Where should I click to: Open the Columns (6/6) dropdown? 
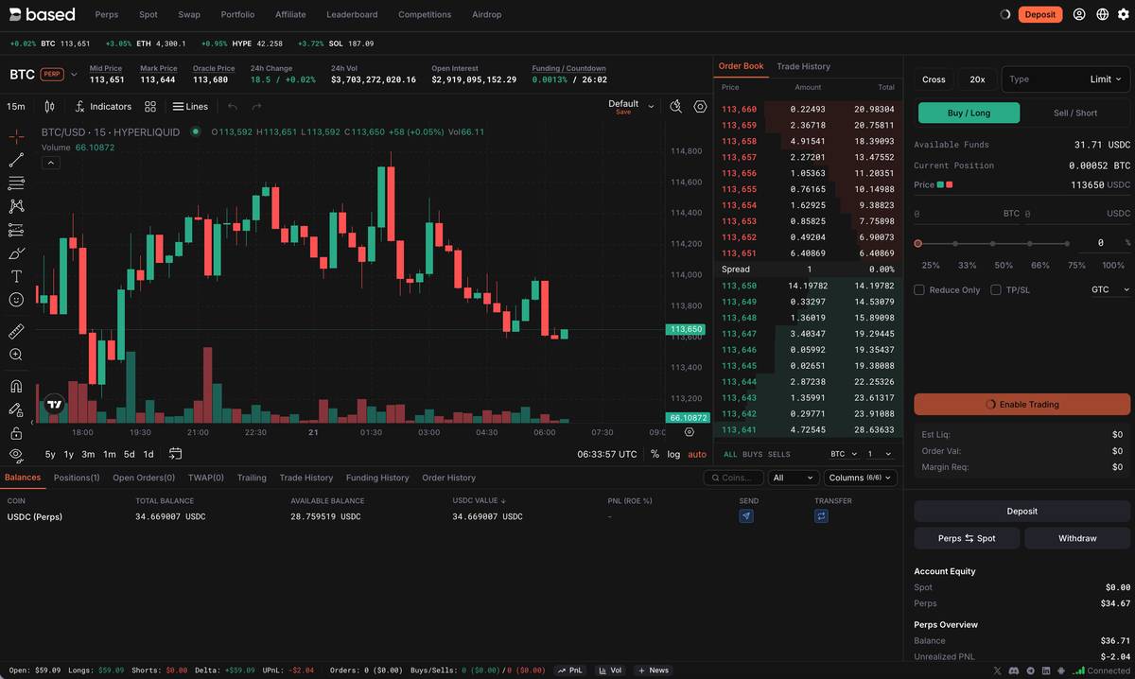(858, 478)
